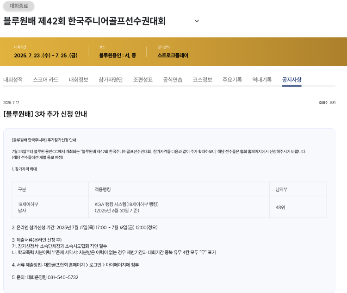347x293 pixels.
Task: Click the 참가신청서 submission requirement line
Action: coord(59,246)
